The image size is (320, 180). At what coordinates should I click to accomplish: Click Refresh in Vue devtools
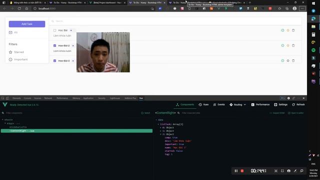298,104
